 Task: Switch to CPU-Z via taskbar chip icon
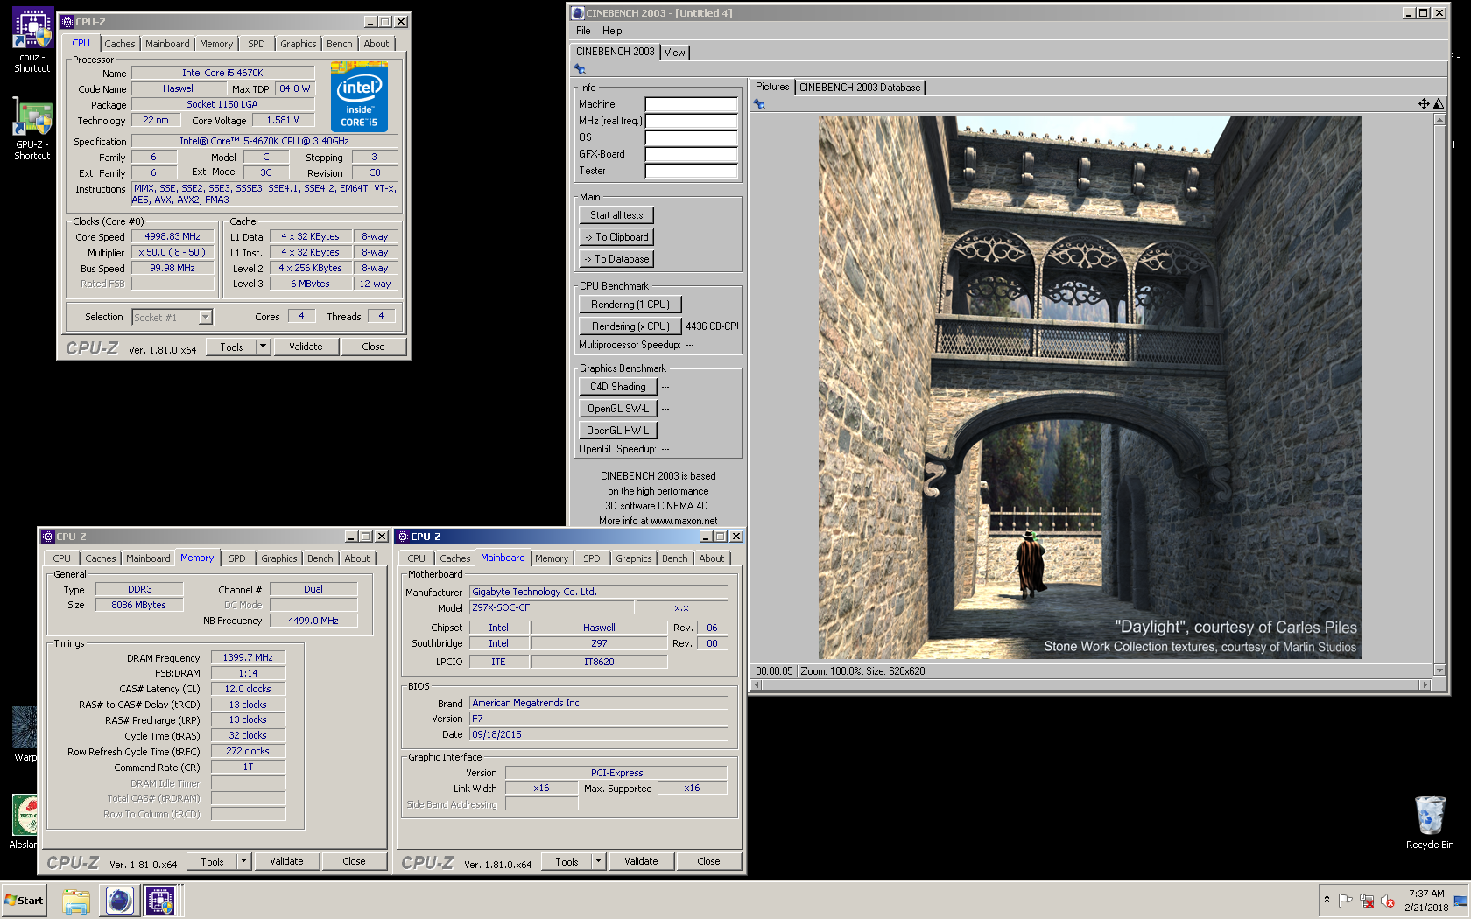click(x=160, y=901)
